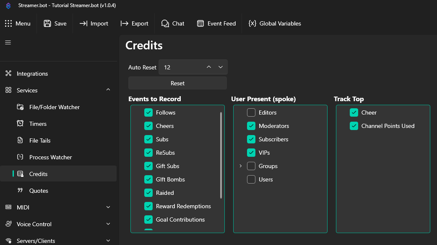Expand the Groups tree item
The width and height of the screenshot is (437, 245).
(240, 166)
